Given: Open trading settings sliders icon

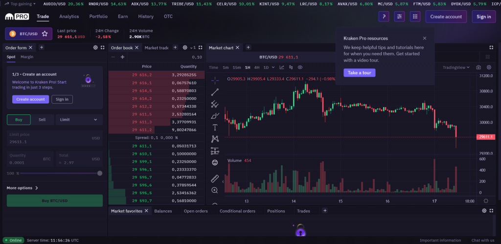Looking at the screenshot, I should pos(399,17).
